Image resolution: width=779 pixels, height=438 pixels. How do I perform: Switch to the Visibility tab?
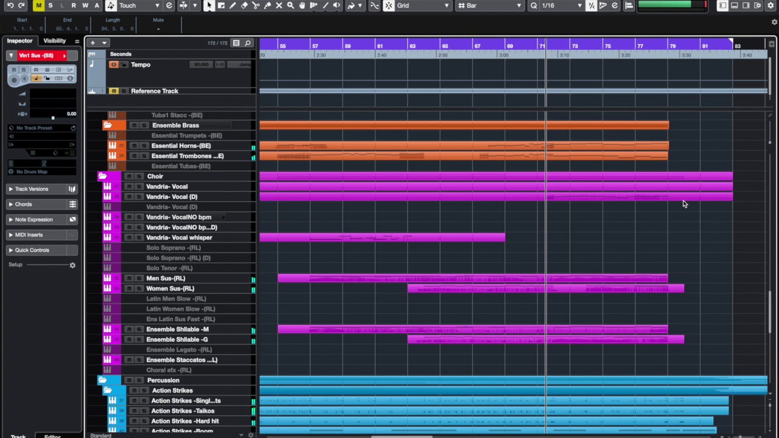click(x=54, y=41)
